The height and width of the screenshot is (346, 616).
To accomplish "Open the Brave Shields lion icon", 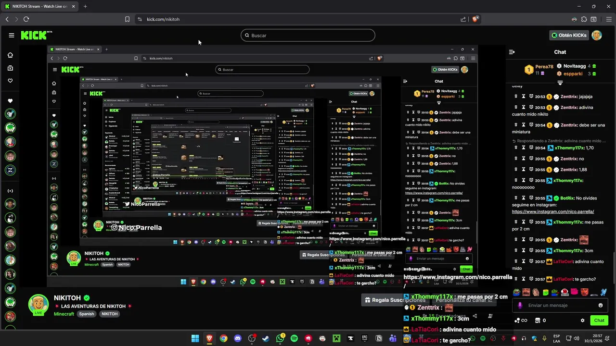I will click(475, 19).
